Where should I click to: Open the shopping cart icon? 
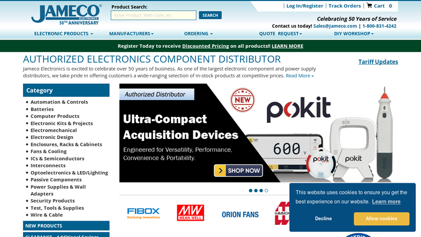369,5
